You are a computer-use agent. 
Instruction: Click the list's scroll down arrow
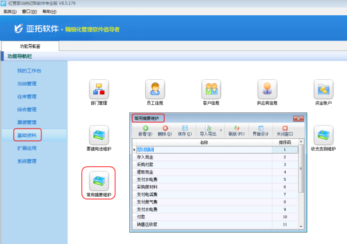pos(301,226)
